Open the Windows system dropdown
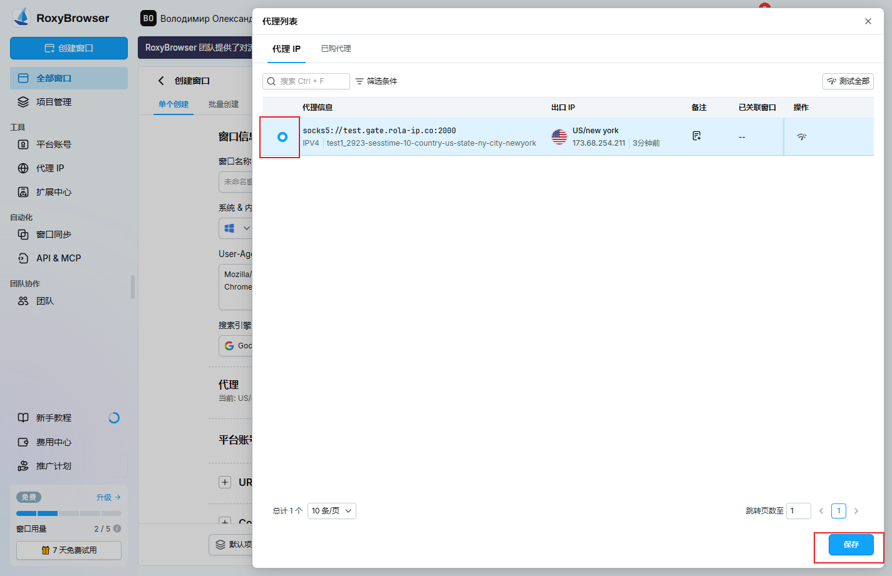The image size is (892, 576). point(236,228)
